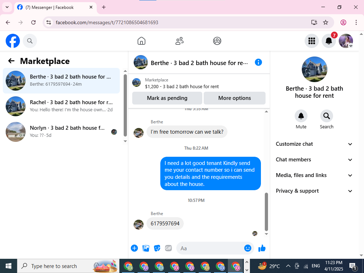
Task: Open Chrome tab search dropdown arrow
Action: (x=7, y=7)
